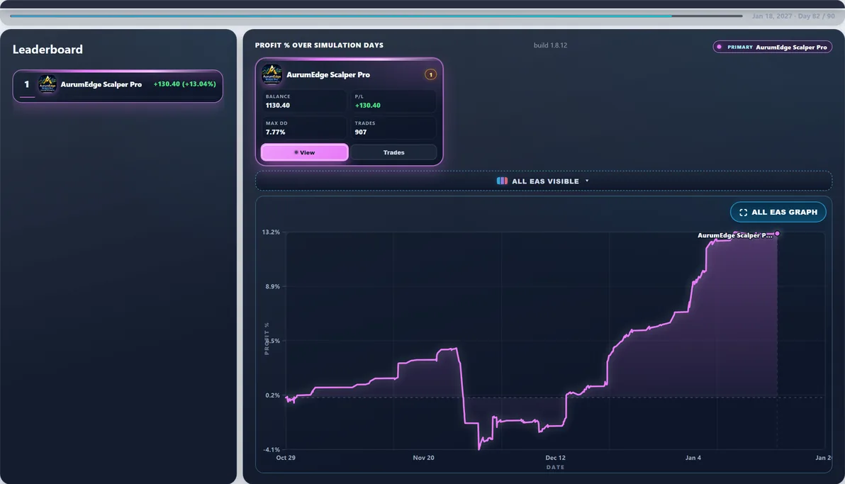The width and height of the screenshot is (845, 484).
Task: Click the fullscreen icon in the All EAs Graph button
Action: click(x=743, y=213)
